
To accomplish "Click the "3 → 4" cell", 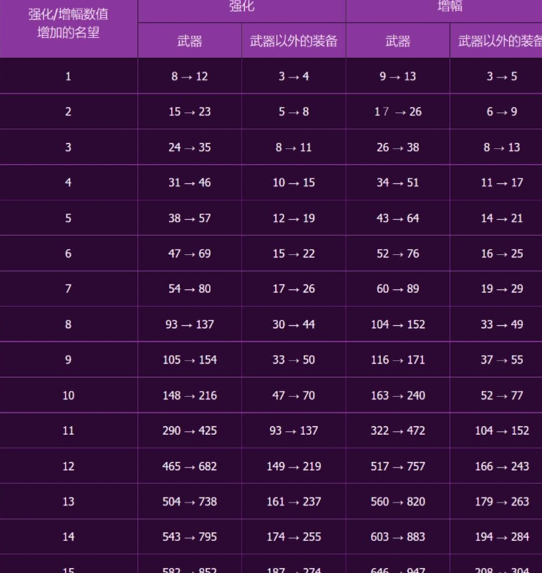I will pos(294,76).
